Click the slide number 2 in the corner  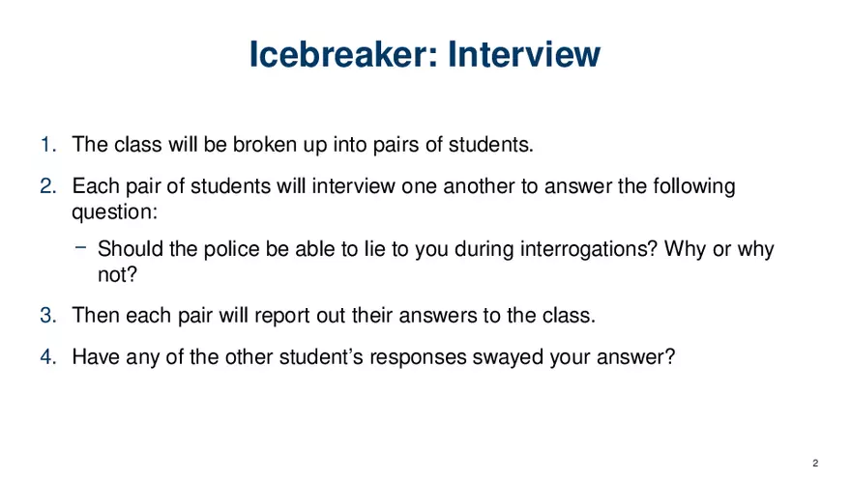[816, 462]
